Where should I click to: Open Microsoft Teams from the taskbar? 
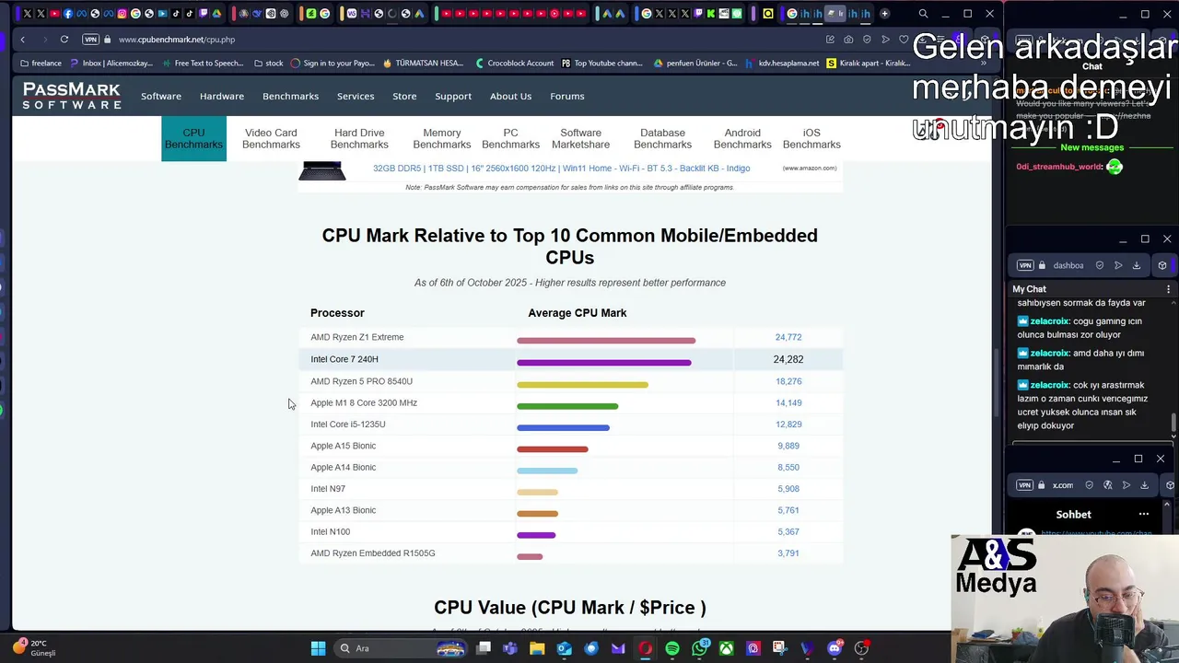pos(510,648)
